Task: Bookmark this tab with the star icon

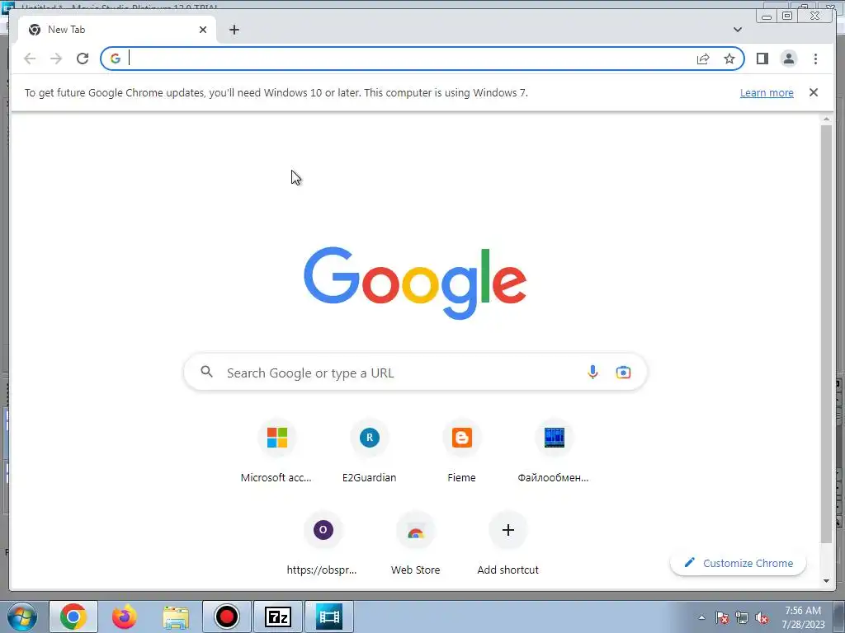Action: pos(729,59)
